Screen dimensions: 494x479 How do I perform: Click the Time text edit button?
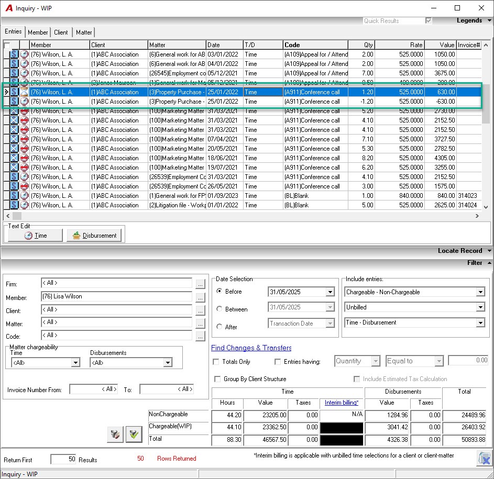[x=35, y=236]
